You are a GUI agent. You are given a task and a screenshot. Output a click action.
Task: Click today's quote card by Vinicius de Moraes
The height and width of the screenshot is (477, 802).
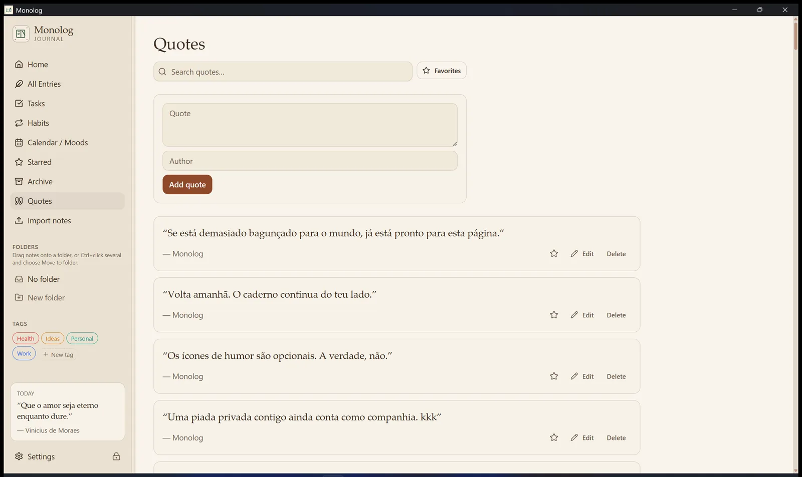[68, 412]
